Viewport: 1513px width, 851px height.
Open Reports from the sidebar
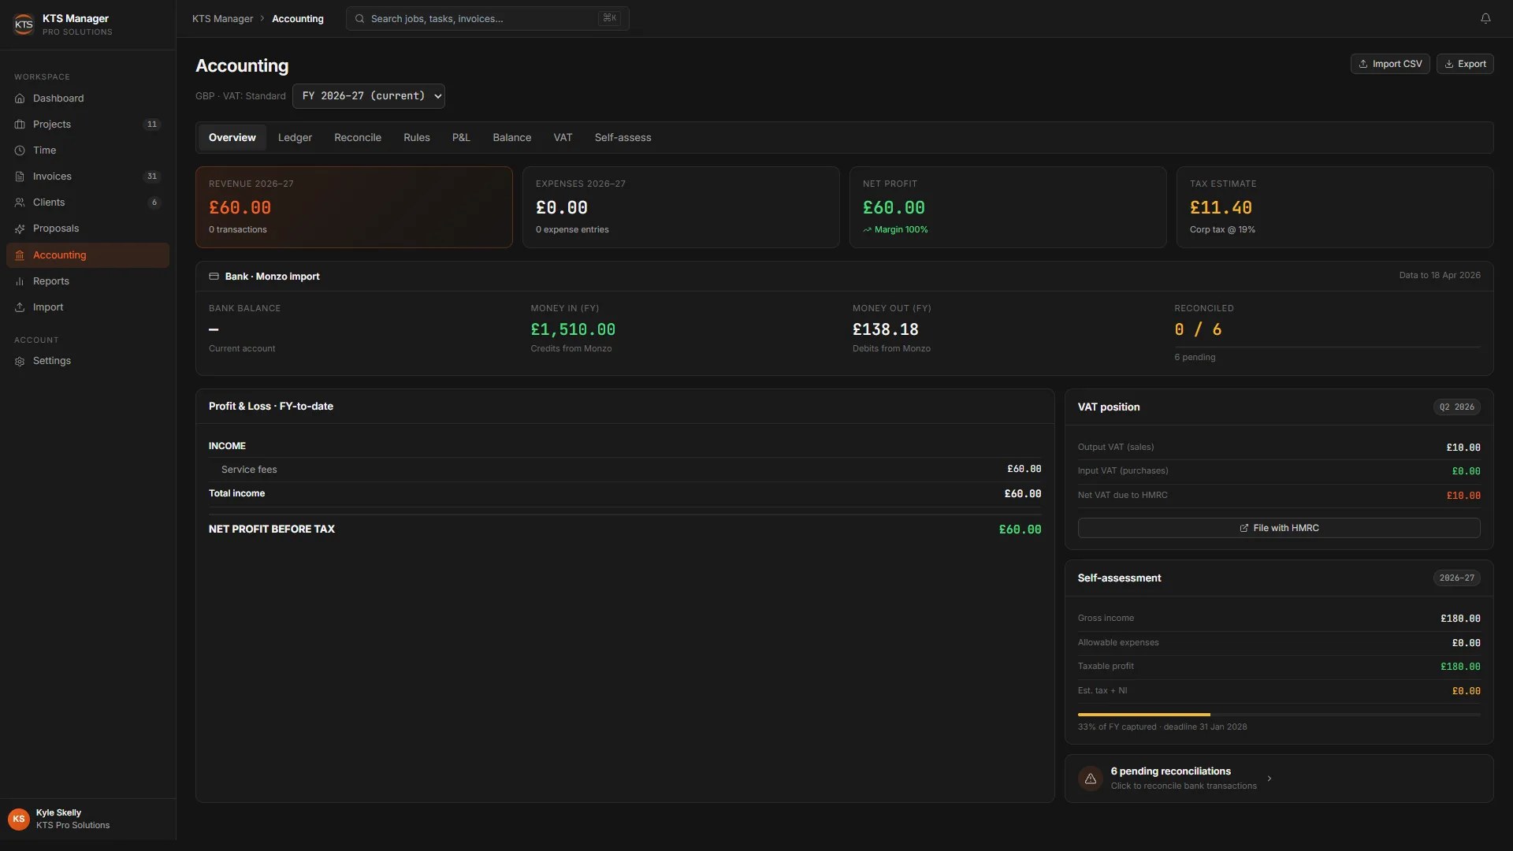point(87,281)
